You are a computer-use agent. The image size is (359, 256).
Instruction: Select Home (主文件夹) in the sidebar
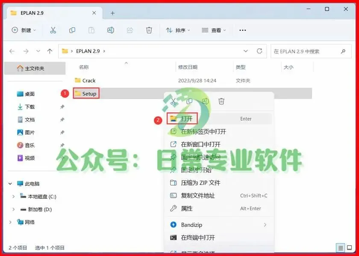pos(35,68)
